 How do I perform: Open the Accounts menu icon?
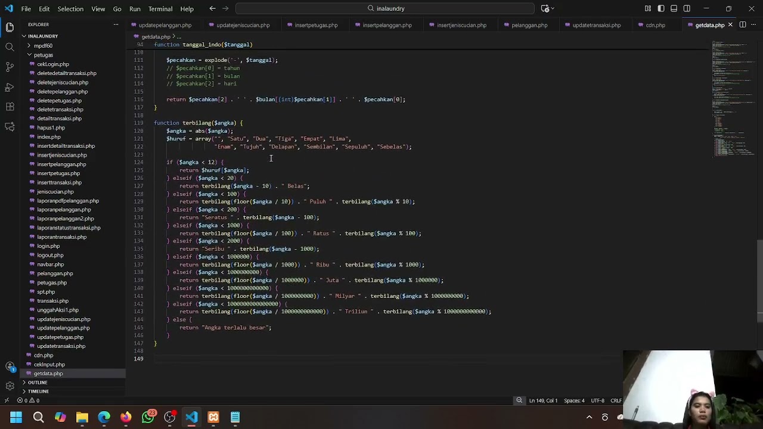10,366
